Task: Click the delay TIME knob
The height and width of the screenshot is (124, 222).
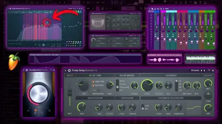Action: coord(83,86)
